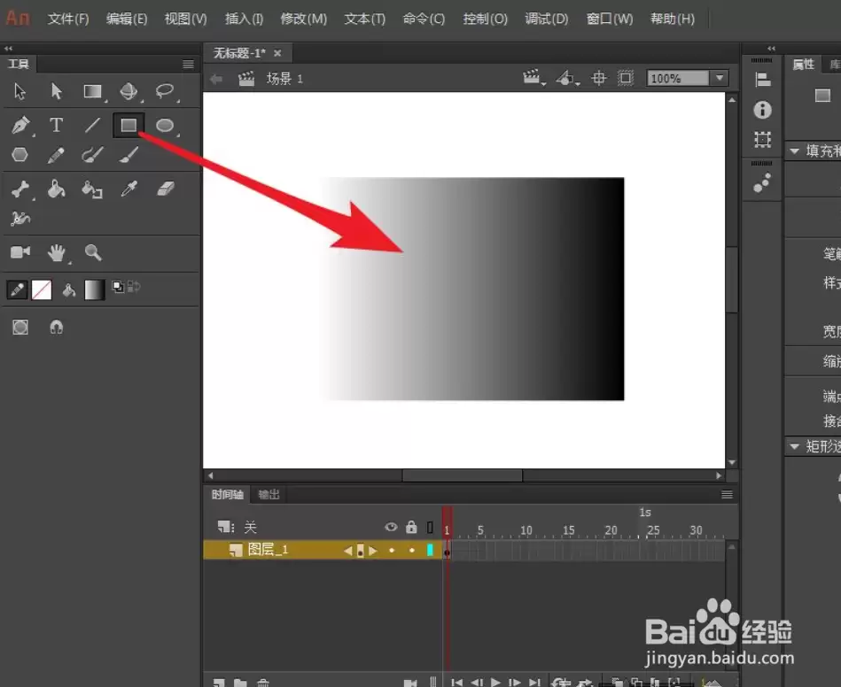
Task: Click Swap Colors button
Action: pos(134,287)
